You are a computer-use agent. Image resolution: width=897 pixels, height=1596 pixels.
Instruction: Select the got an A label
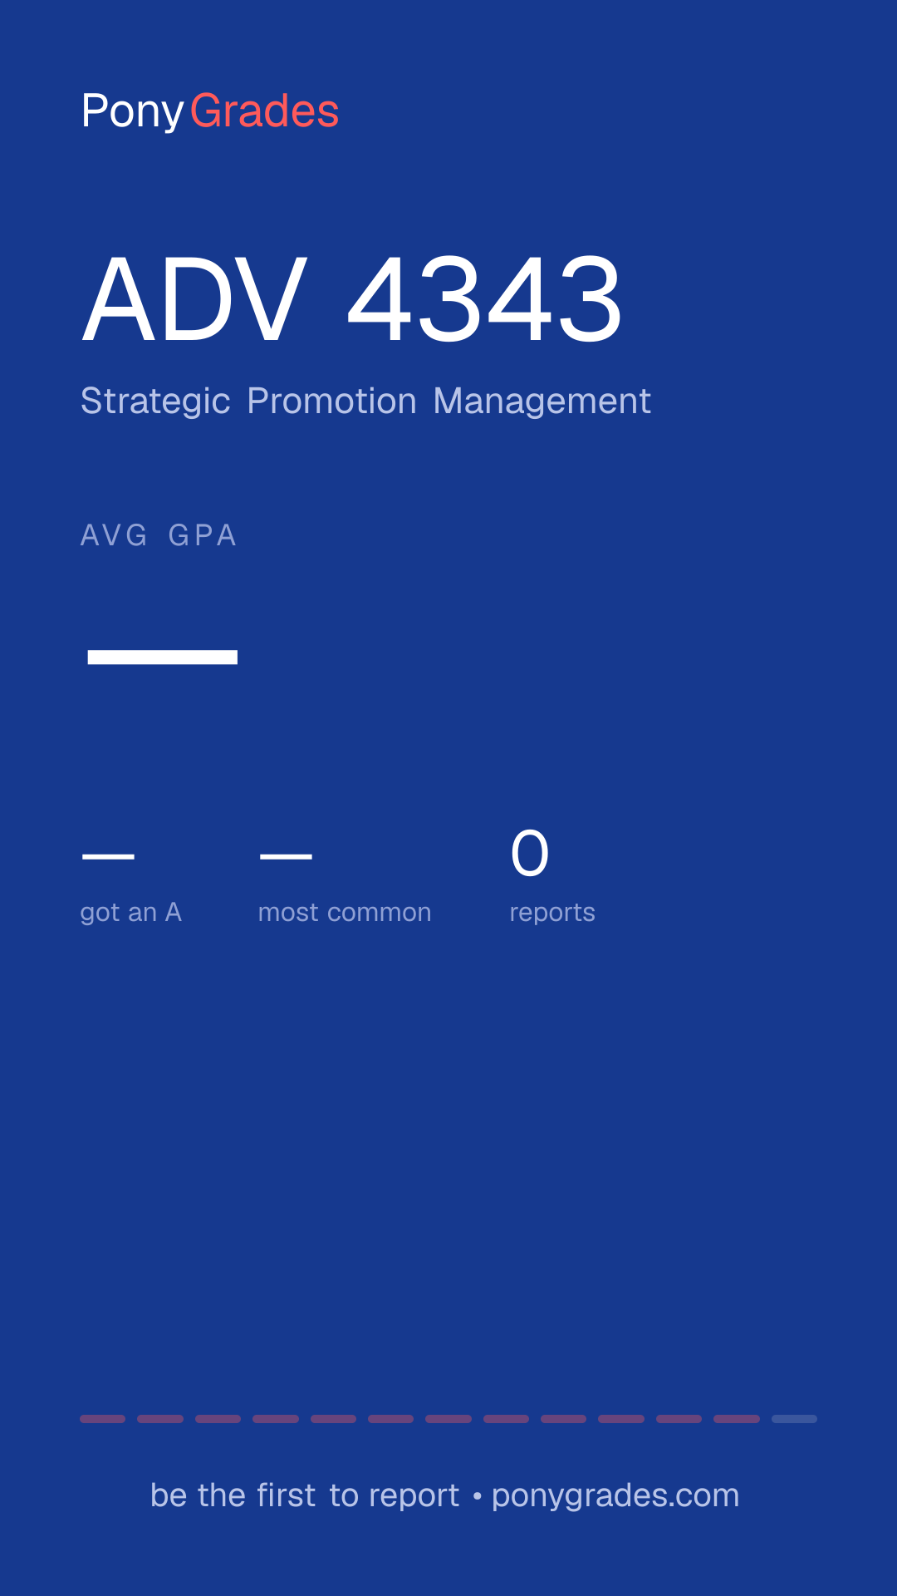click(131, 913)
